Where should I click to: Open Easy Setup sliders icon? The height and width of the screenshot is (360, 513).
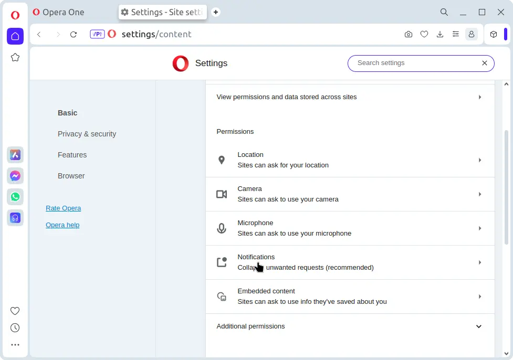coord(455,34)
